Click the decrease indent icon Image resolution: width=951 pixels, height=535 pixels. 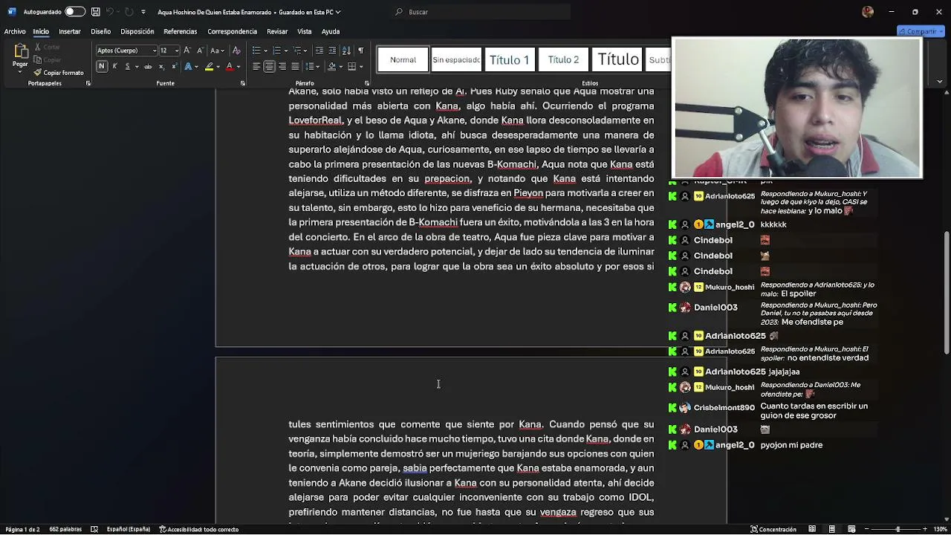[x=319, y=51]
